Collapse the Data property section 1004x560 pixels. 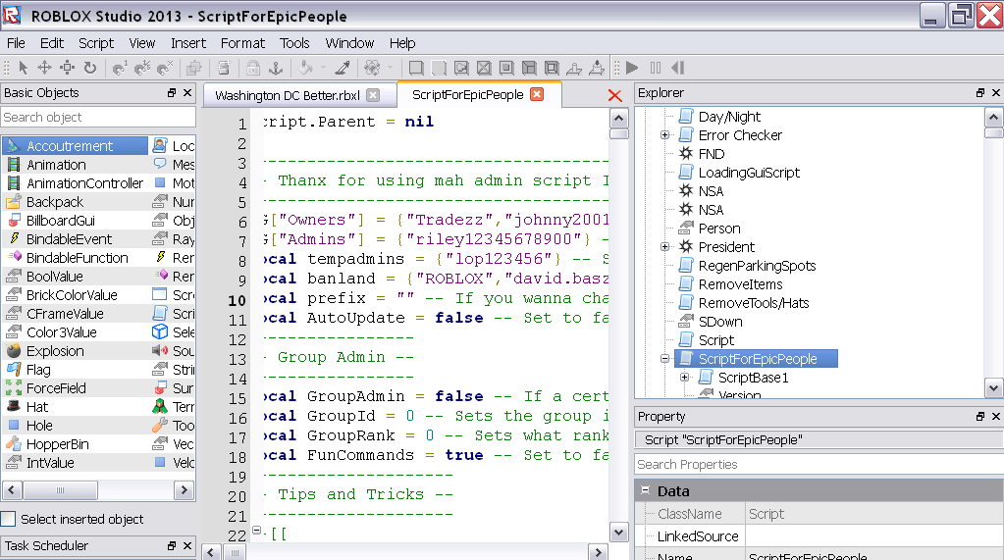645,490
